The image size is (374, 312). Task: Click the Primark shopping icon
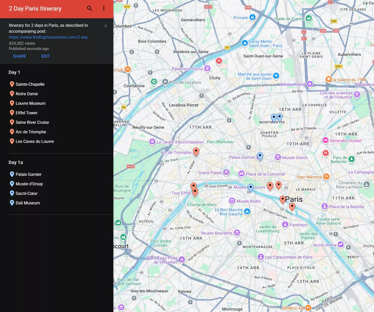tap(252, 17)
